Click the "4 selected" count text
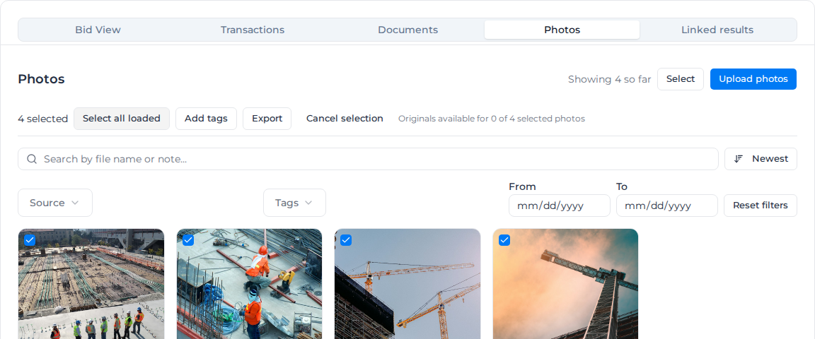The image size is (815, 339). 42,119
